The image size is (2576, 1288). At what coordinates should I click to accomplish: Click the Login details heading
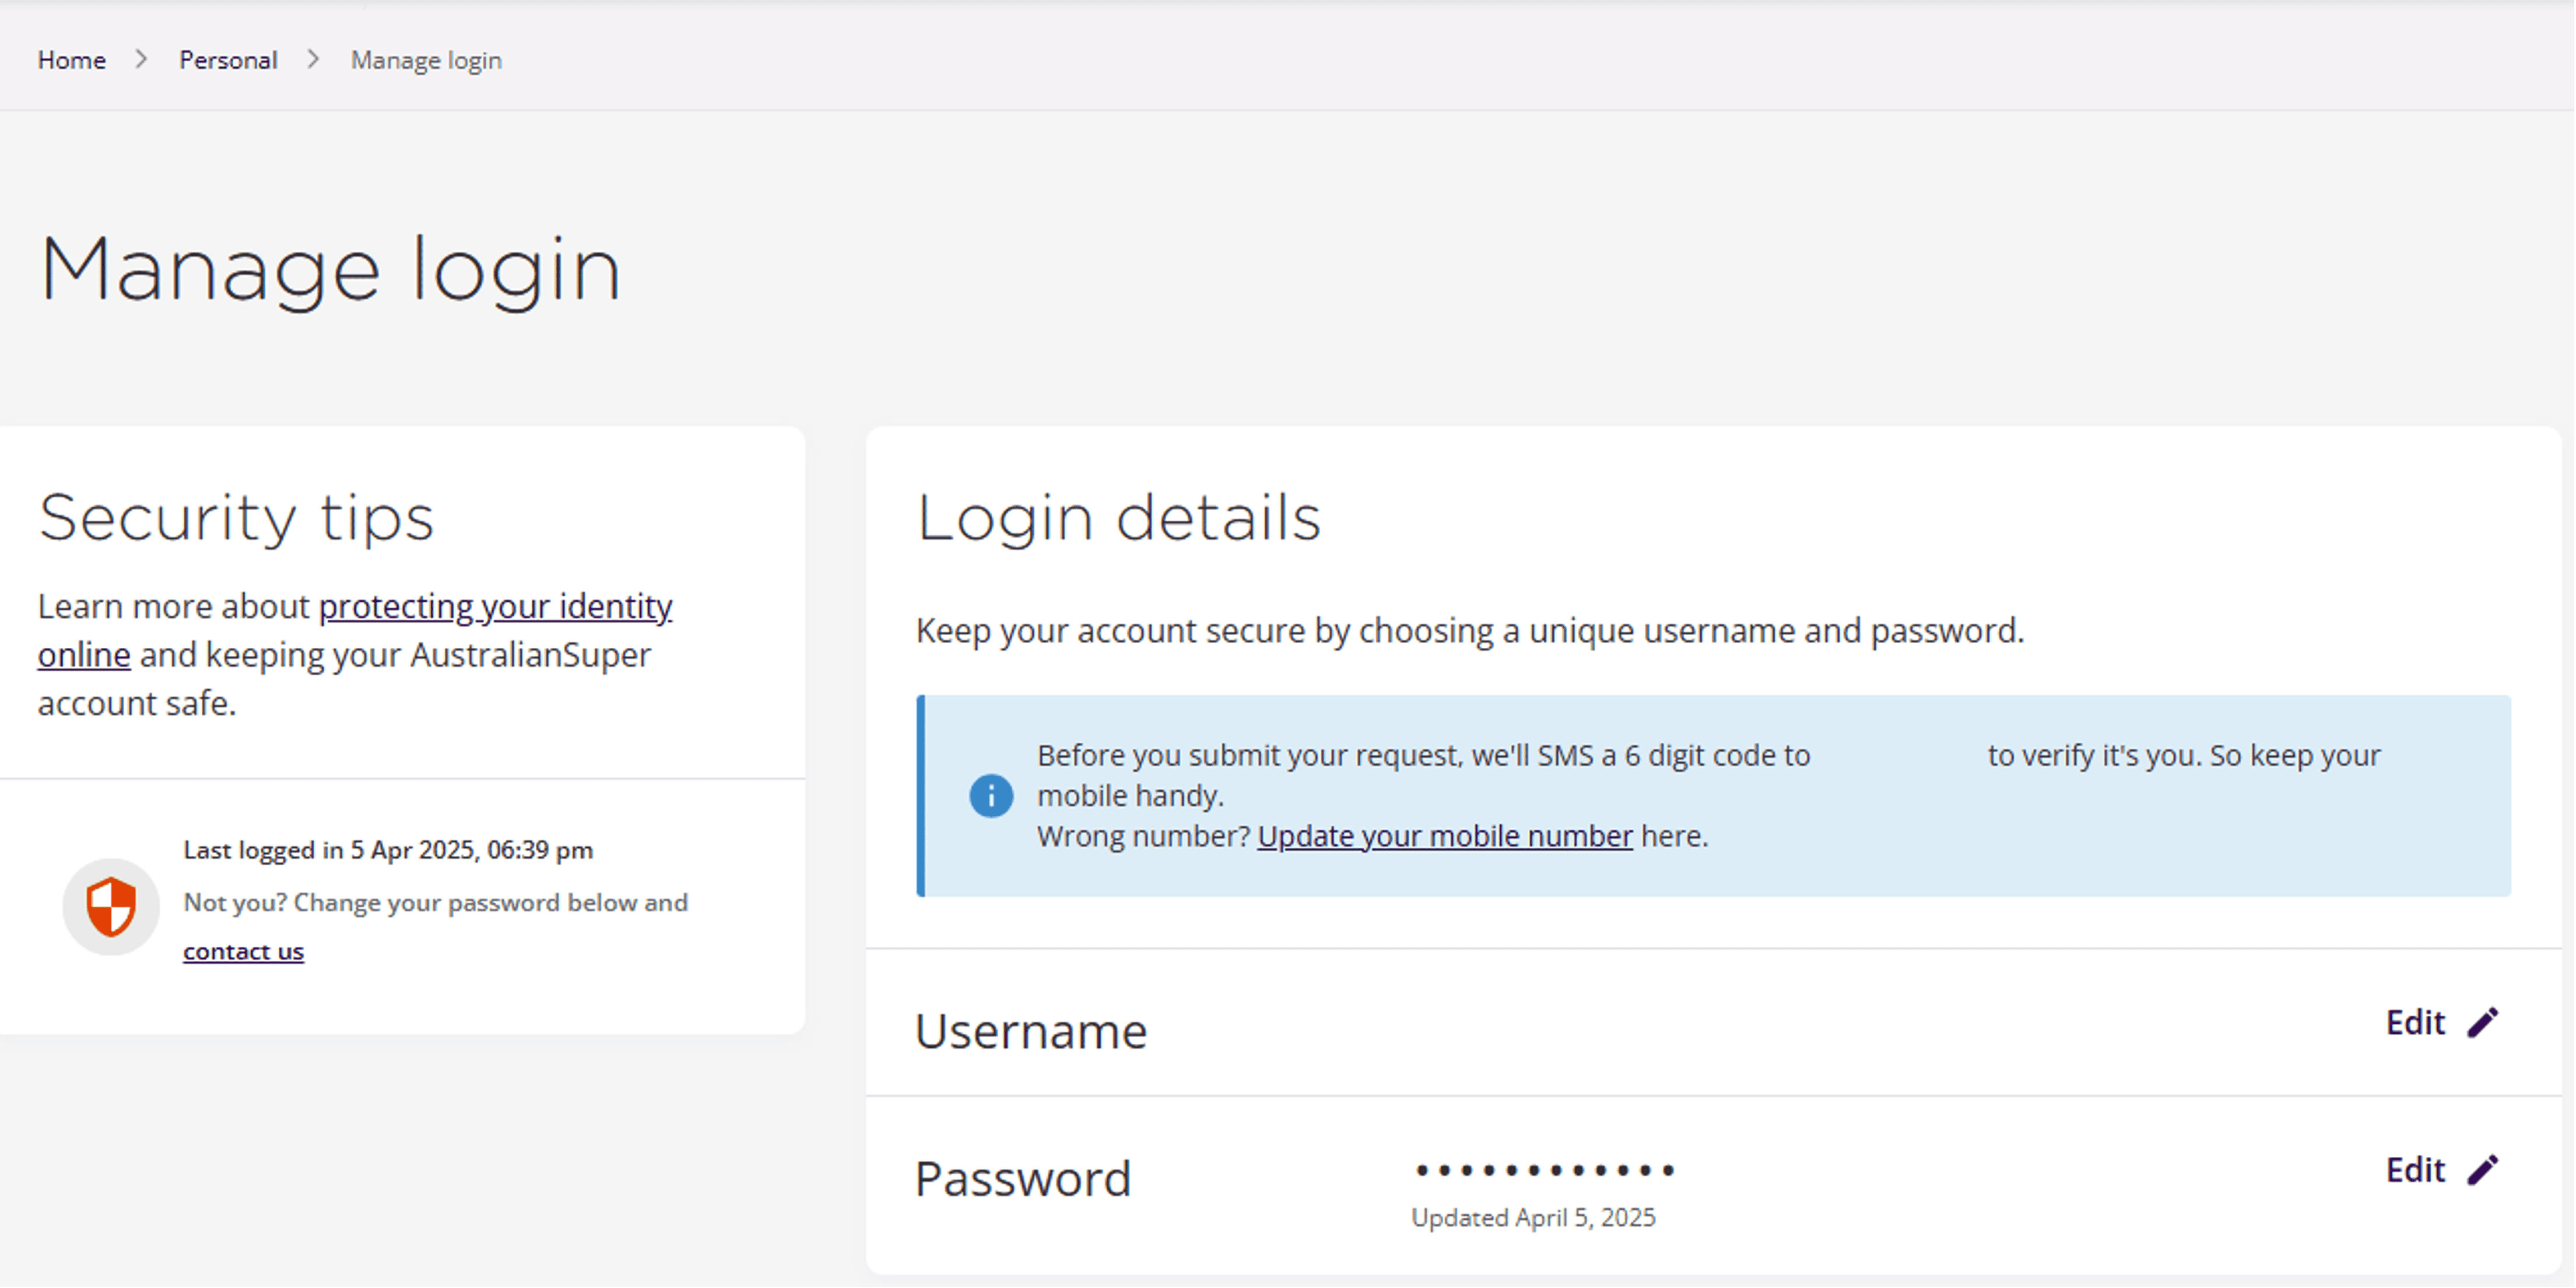click(x=1118, y=518)
